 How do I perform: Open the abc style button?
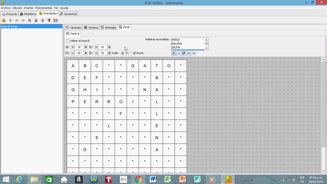point(127,53)
